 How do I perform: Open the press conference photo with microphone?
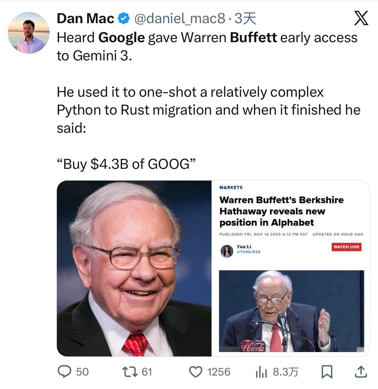click(x=291, y=311)
